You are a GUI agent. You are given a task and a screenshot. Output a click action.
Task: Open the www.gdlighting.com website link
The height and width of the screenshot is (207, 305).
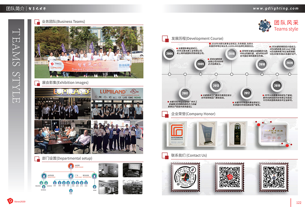276,8
